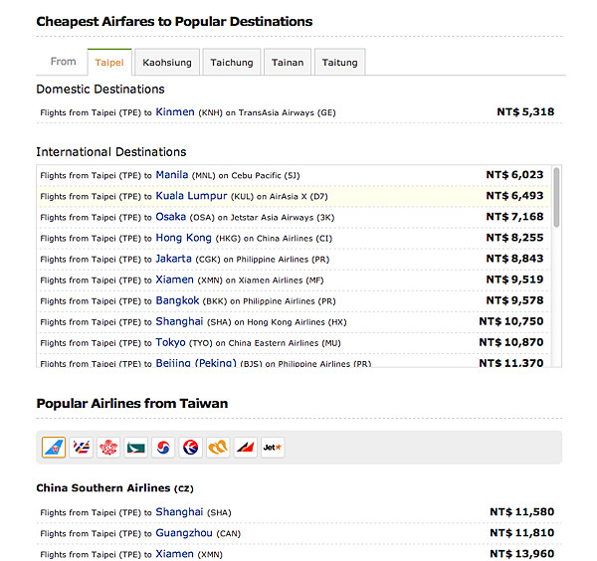
Task: Click the NT$ 6,493 Kuala Lumpur fare
Action: tap(514, 196)
